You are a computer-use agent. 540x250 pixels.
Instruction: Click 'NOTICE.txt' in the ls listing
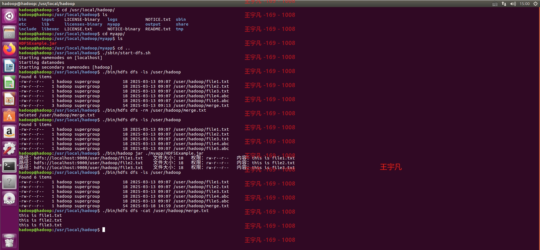tap(158, 19)
